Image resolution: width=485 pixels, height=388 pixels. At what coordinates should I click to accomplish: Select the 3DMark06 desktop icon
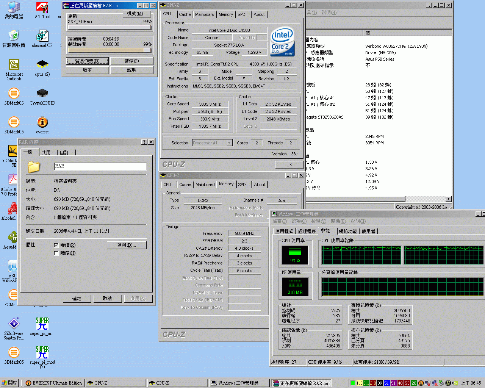point(14,355)
